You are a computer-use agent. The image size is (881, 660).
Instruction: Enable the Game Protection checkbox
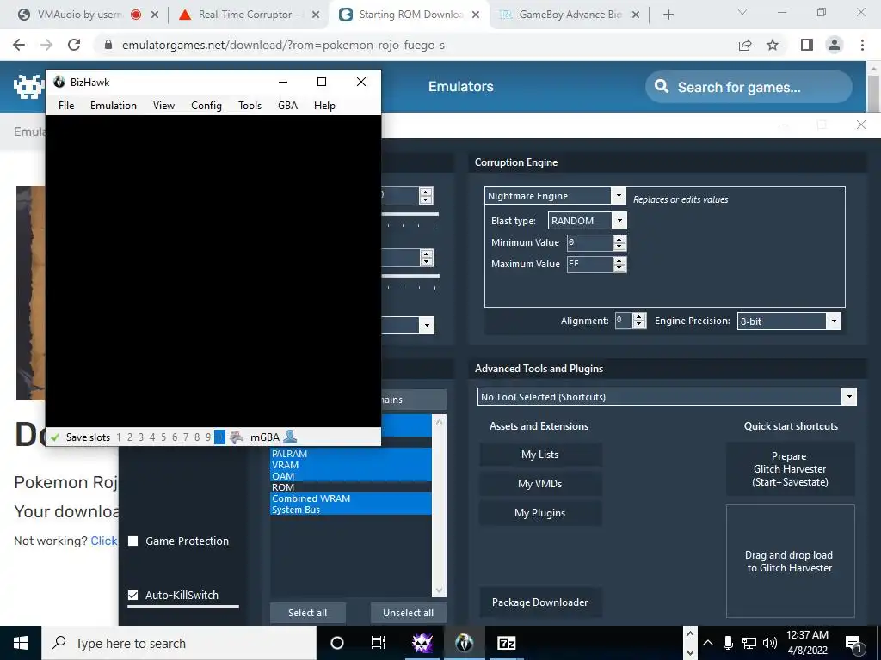click(x=133, y=541)
